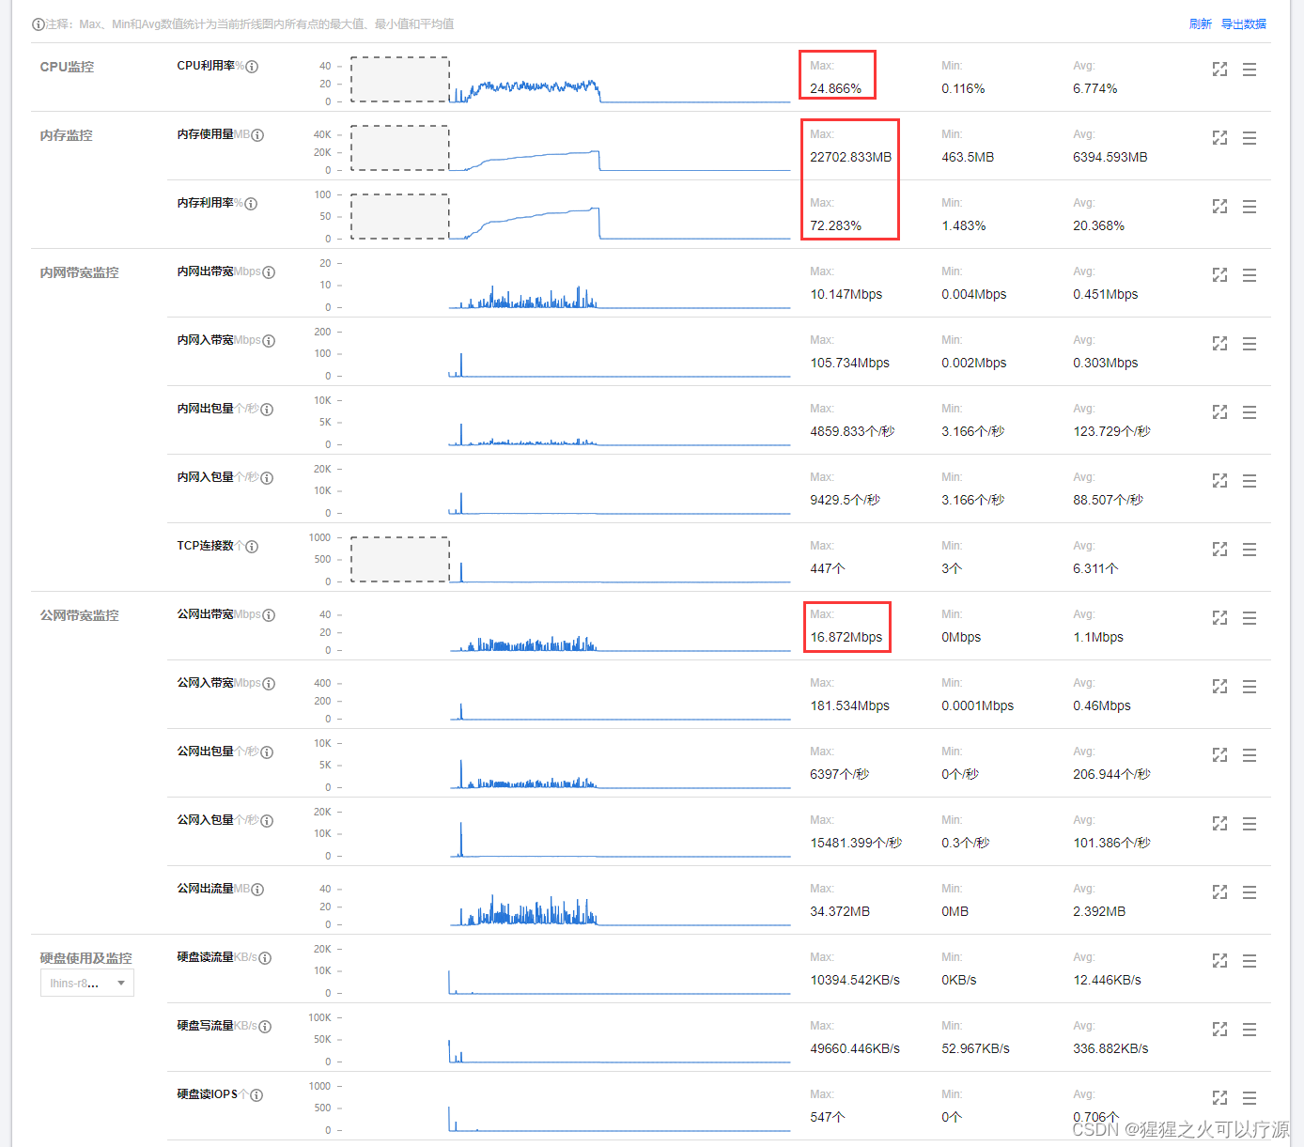Click info icon next to 内网出带宽
Viewport: 1304px width, 1147px height.
pyautogui.click(x=269, y=272)
